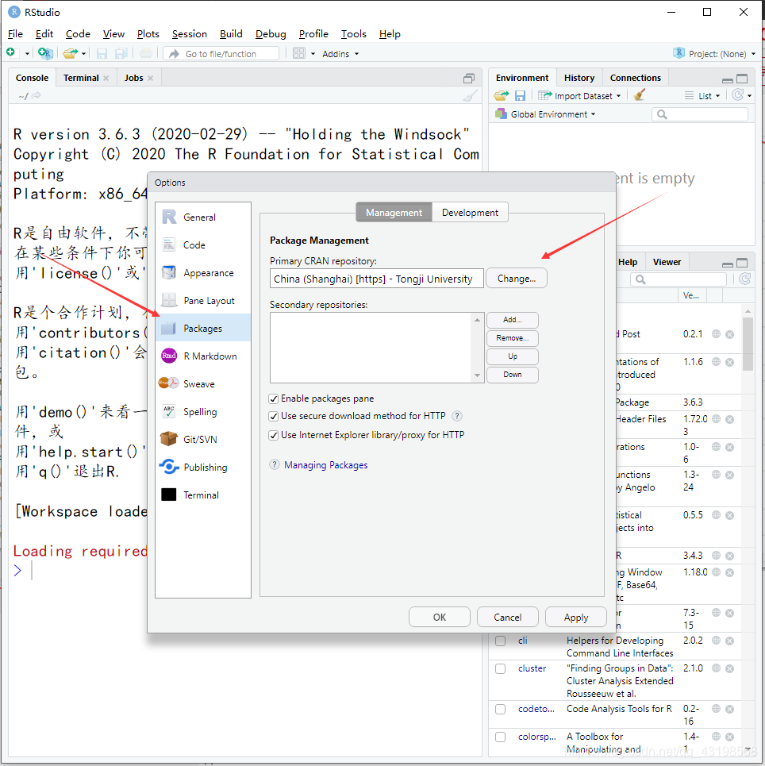Open the Addins dropdown
Viewport: 765px width, 766px height.
coord(340,54)
